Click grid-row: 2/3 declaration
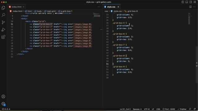Screen dimensions: 198x111 point(124,39)
